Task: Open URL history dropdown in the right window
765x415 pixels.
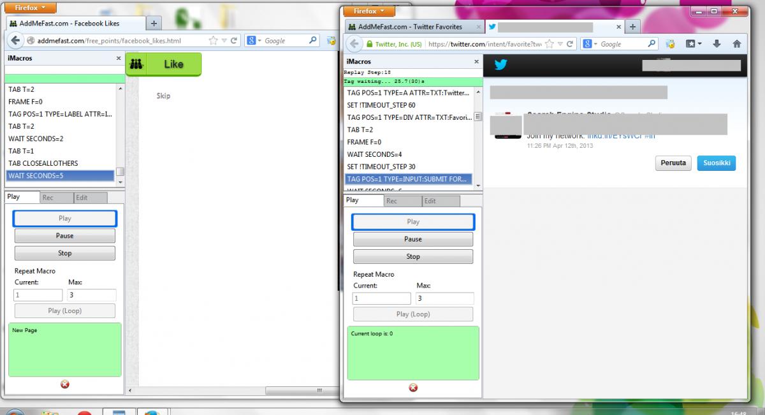Action: pos(560,44)
